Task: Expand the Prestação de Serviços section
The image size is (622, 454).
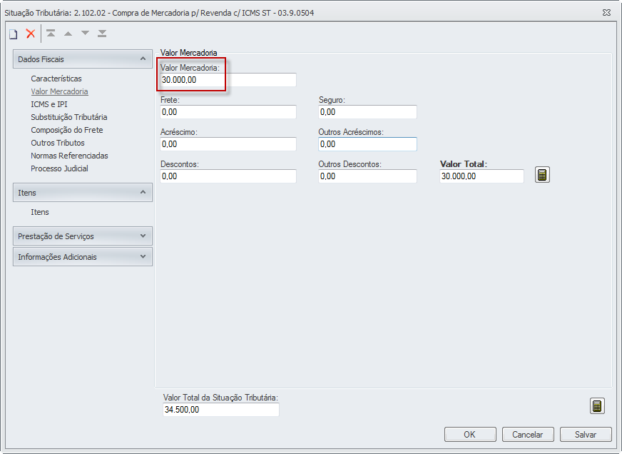Action: click(143, 236)
